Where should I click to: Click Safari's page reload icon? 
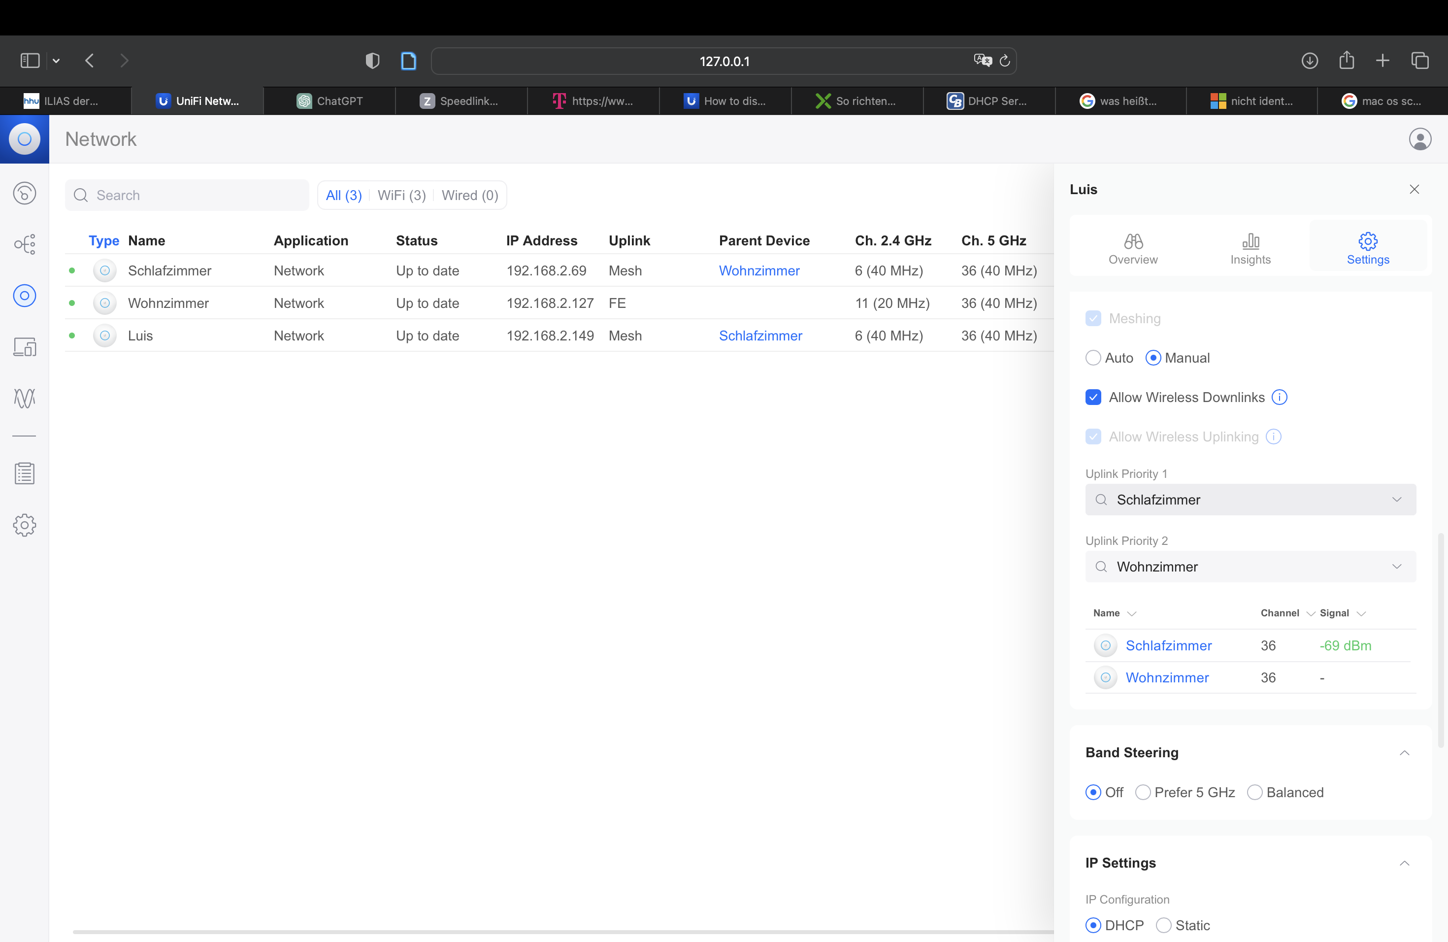tap(1005, 61)
